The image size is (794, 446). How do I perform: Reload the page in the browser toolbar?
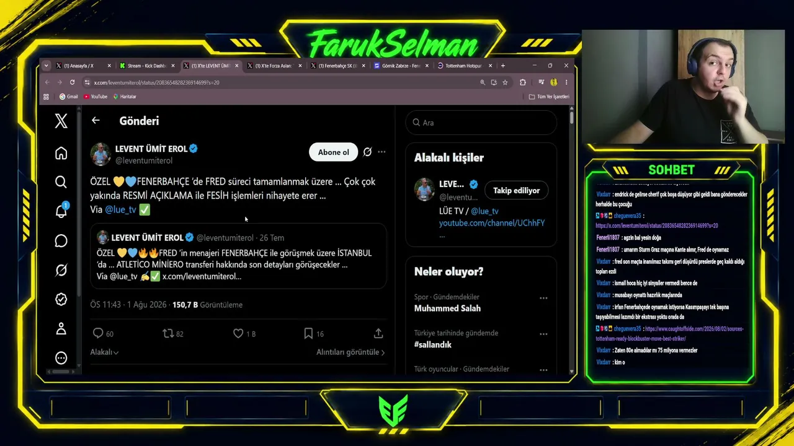point(72,82)
